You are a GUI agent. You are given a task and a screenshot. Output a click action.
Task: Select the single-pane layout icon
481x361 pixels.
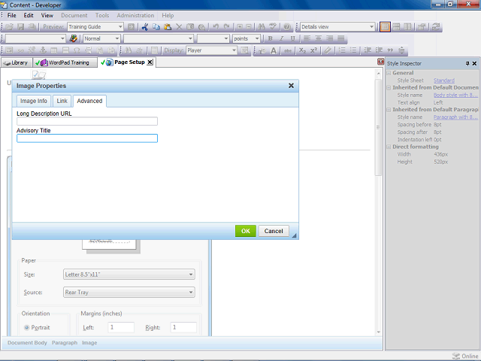point(385,27)
